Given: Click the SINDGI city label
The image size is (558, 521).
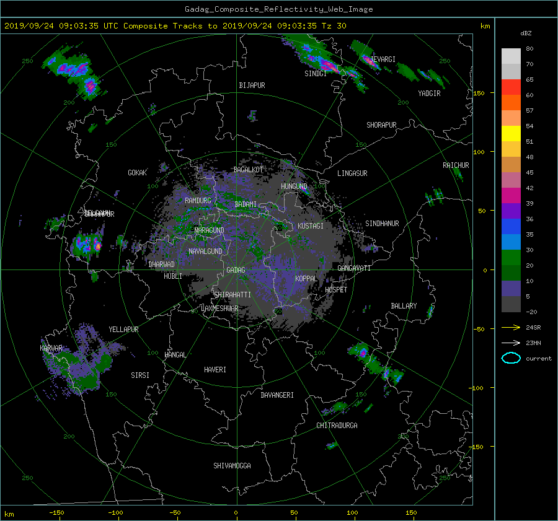Looking at the screenshot, I should (x=316, y=74).
